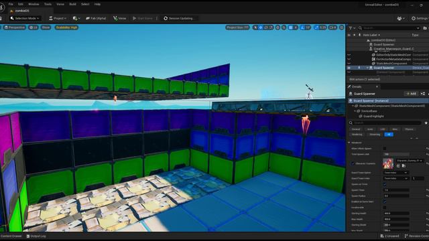Select the rotate gizmo tool
Viewport: 429px width, 241px height.
pos(266,27)
